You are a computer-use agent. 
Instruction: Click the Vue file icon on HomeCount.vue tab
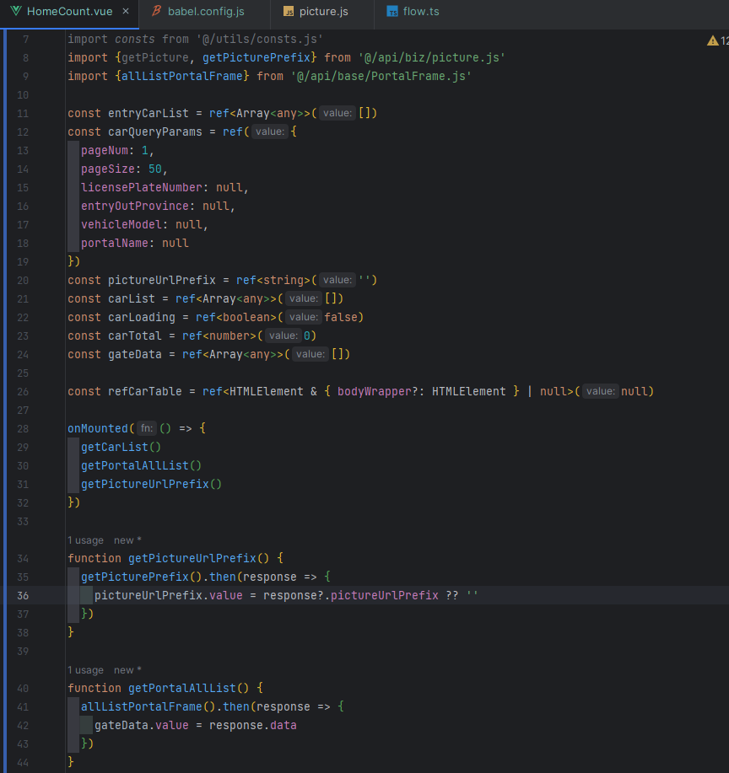tap(16, 12)
